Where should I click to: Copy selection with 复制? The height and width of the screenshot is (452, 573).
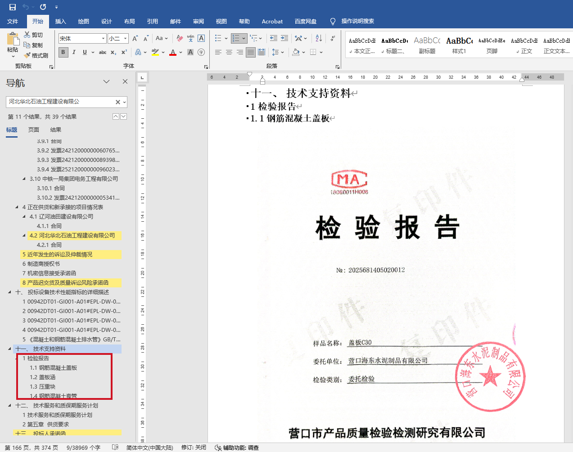33,45
